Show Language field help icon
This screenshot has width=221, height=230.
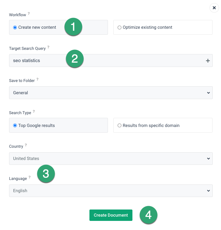tap(30, 177)
